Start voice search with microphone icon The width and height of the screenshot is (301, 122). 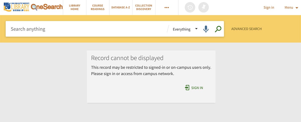[206, 29]
